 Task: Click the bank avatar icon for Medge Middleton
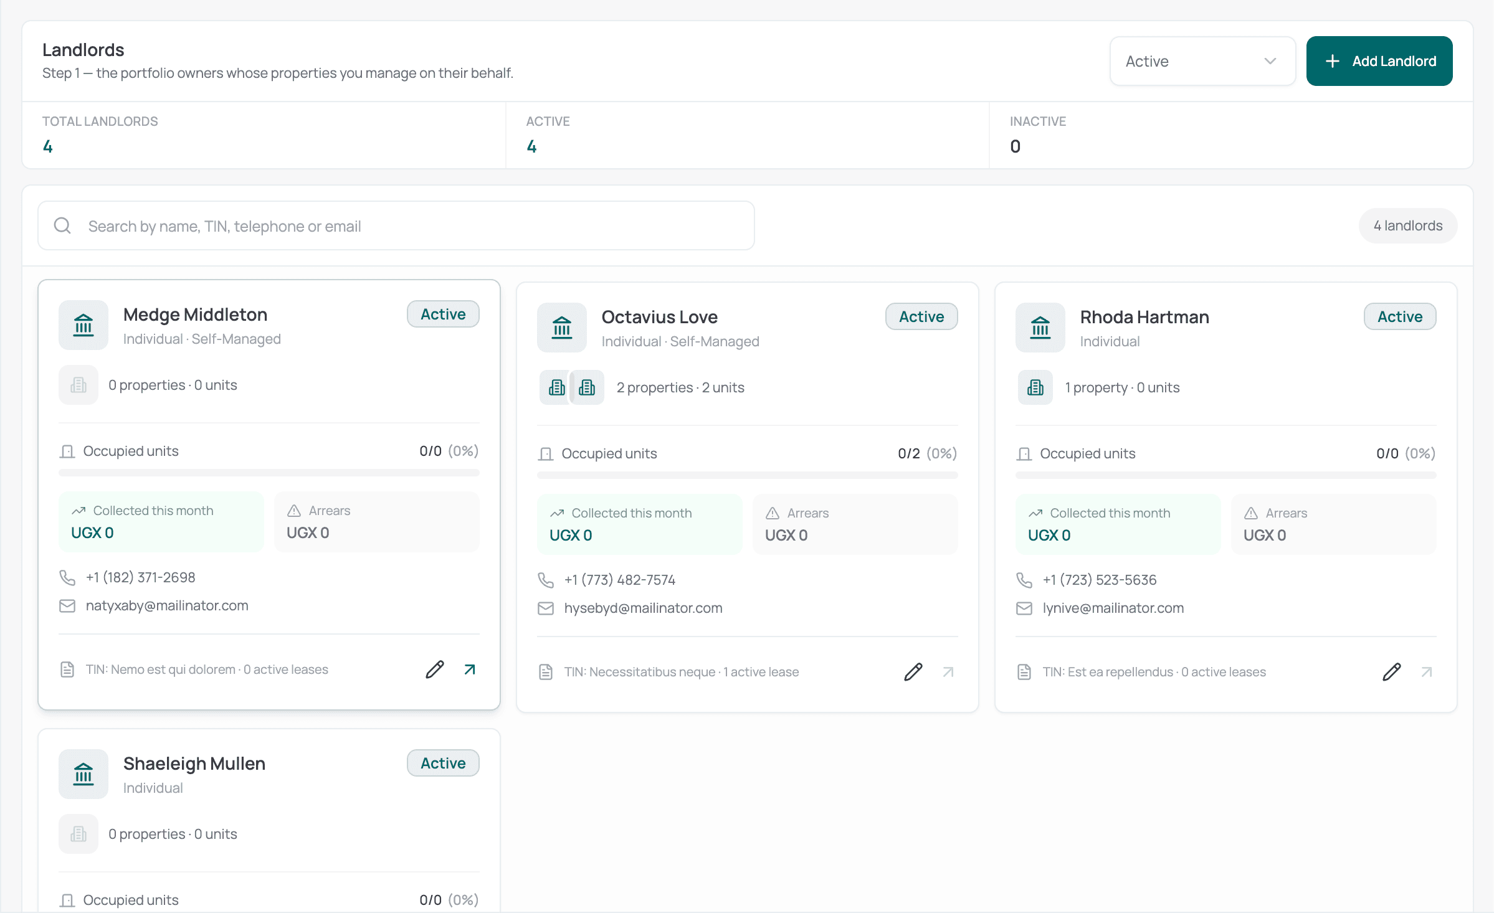tap(83, 325)
